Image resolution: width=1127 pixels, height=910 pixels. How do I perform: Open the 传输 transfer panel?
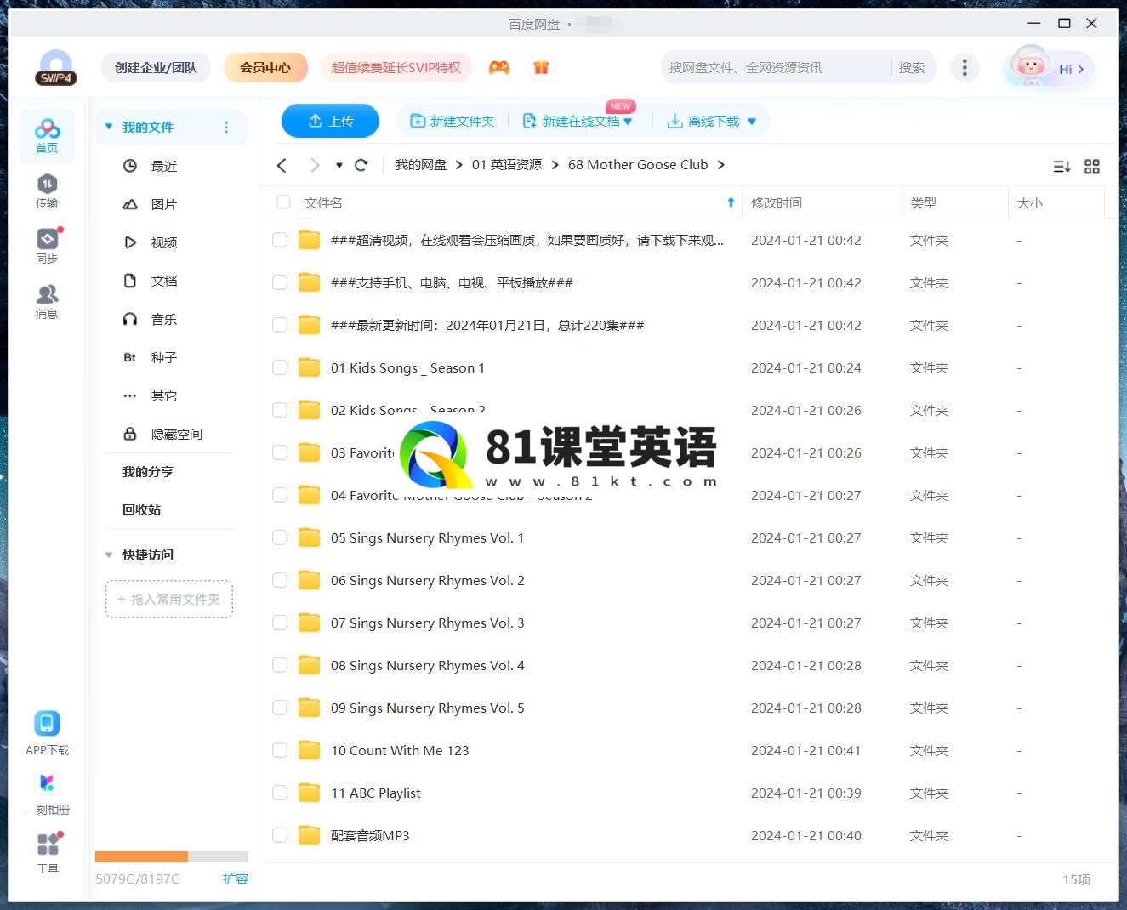(47, 191)
